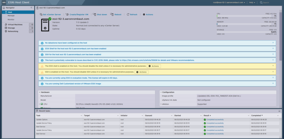Screen dimensions: 284x139
Task: Click Create/Register VM in toolbar
Action: click(x=67, y=14)
